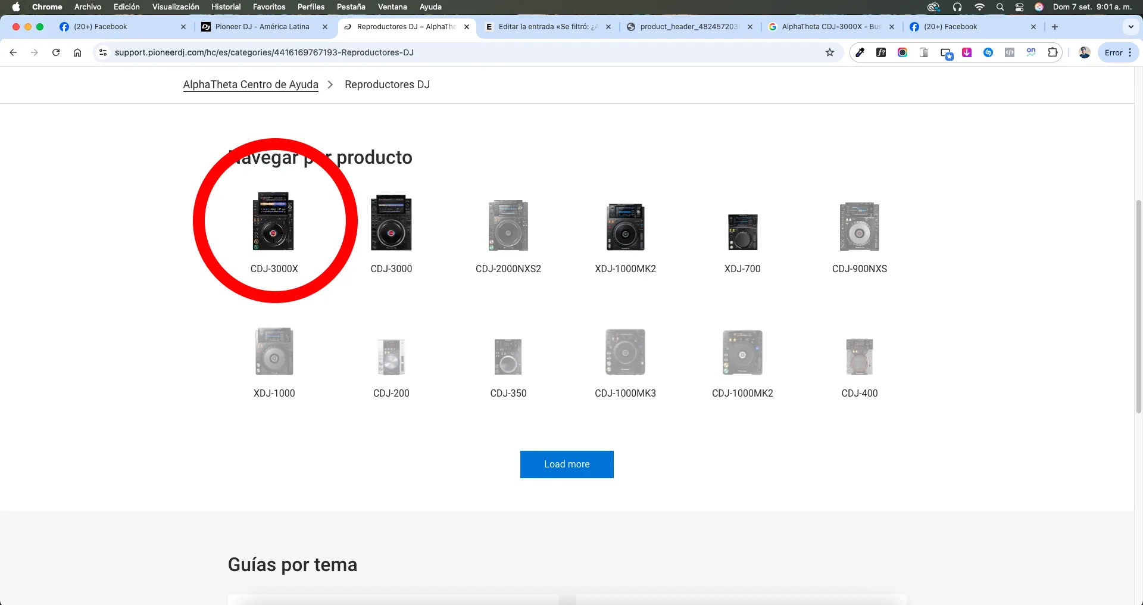Switch to the last Facebook tab
This screenshot has width=1143, height=605.
(x=973, y=27)
